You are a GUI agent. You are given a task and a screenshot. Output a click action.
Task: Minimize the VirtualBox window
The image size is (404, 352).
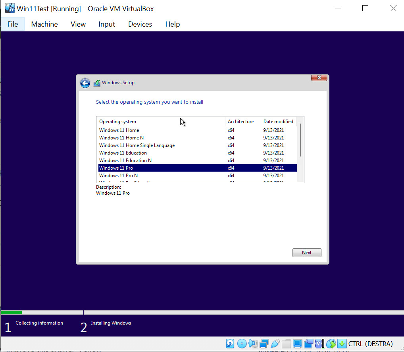click(x=338, y=8)
